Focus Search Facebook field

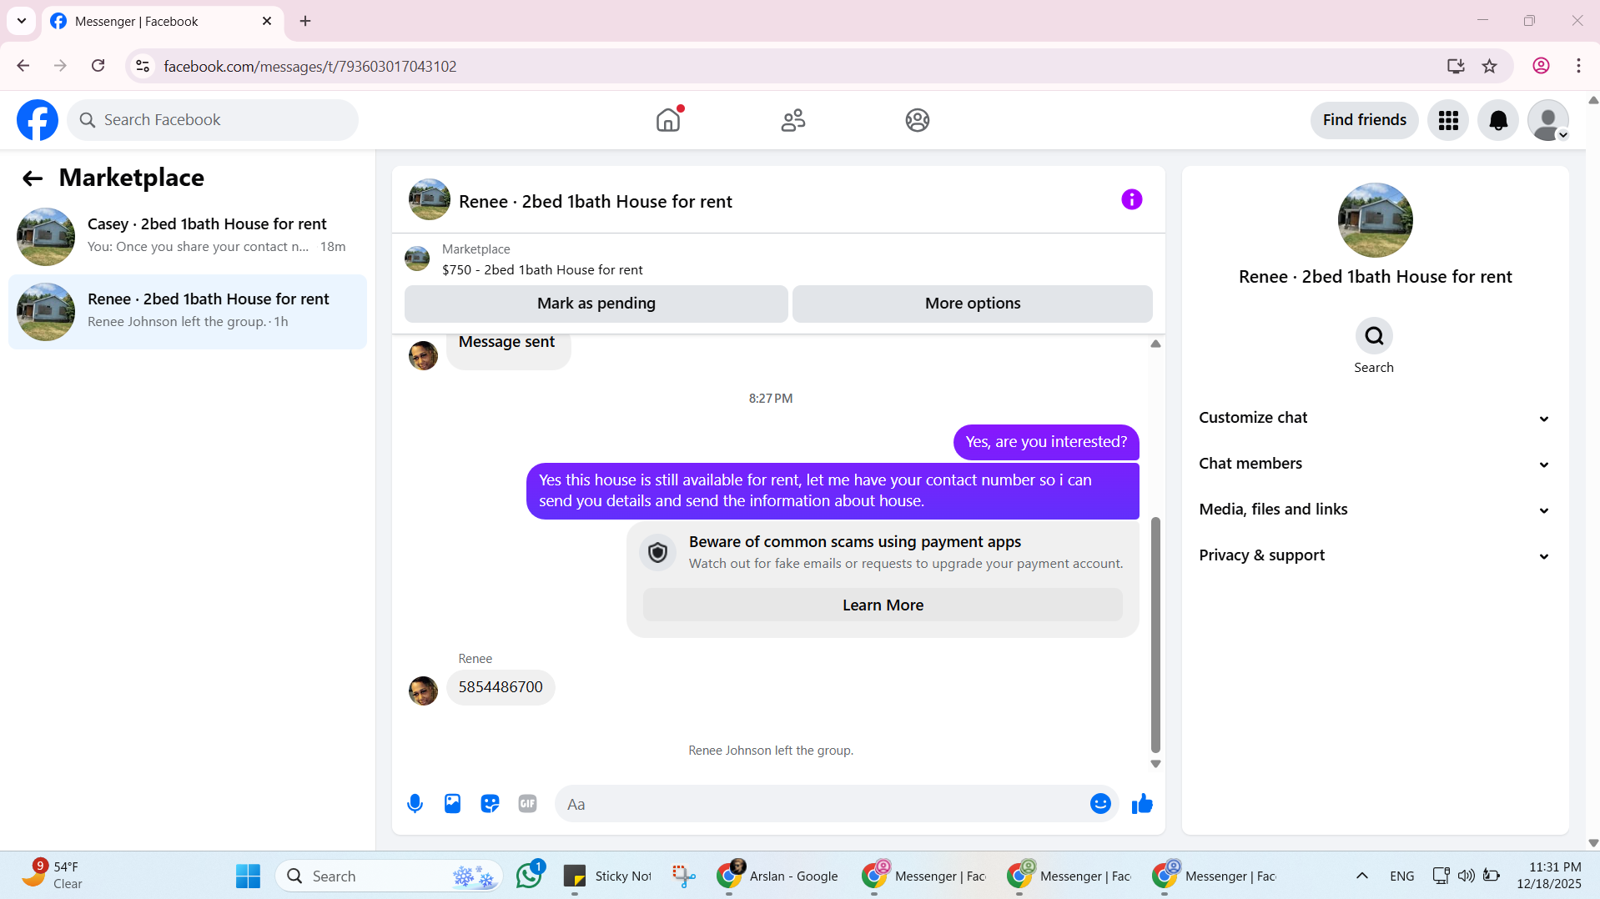click(x=213, y=120)
